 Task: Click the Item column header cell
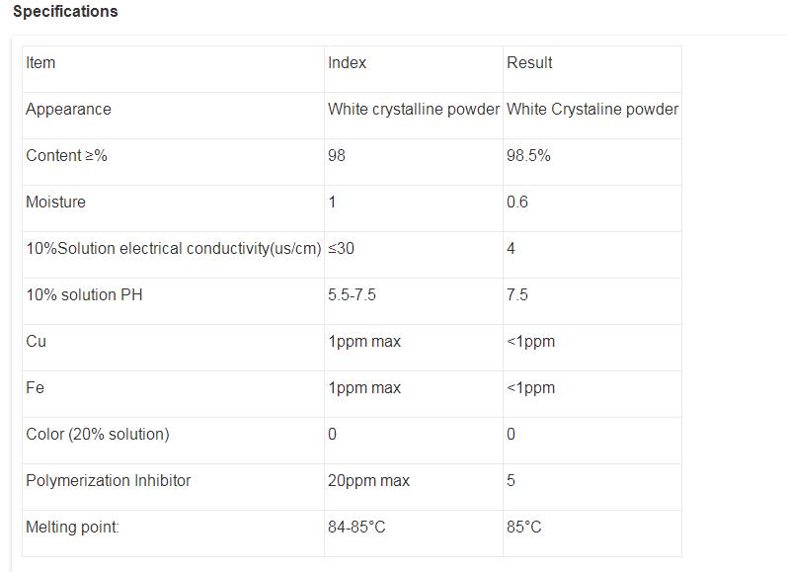tap(40, 63)
